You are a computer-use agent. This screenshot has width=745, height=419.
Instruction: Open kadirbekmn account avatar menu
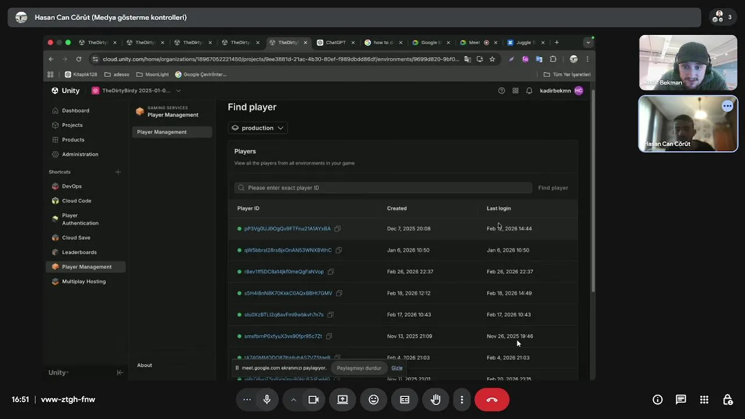[x=578, y=91]
